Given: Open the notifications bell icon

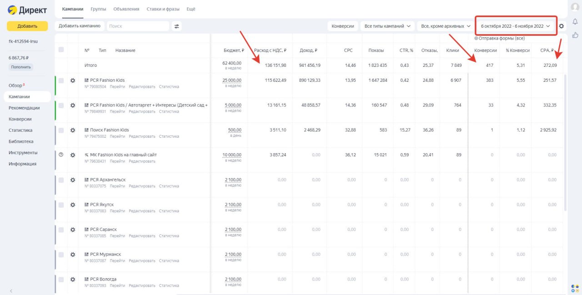Looking at the screenshot, I should pos(575,21).
